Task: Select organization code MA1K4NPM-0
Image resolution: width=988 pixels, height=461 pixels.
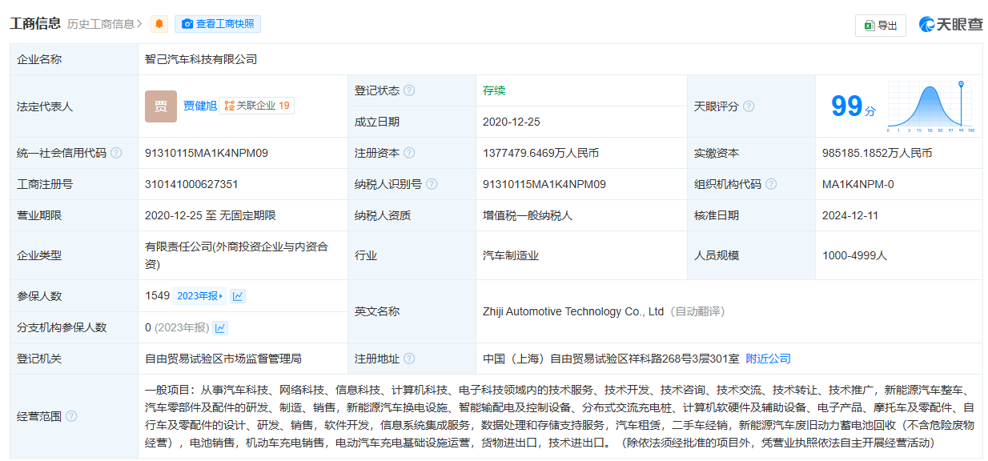Action: tap(858, 184)
